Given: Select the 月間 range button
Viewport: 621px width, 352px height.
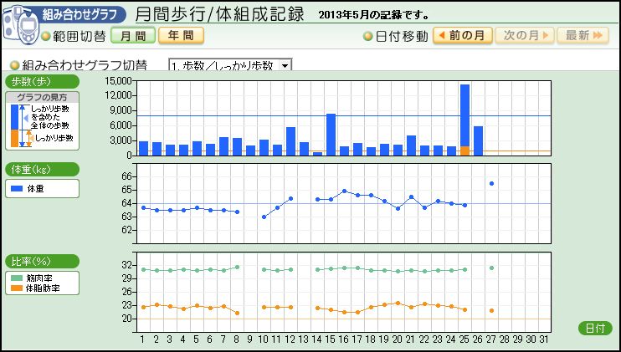Looking at the screenshot, I should tap(133, 36).
